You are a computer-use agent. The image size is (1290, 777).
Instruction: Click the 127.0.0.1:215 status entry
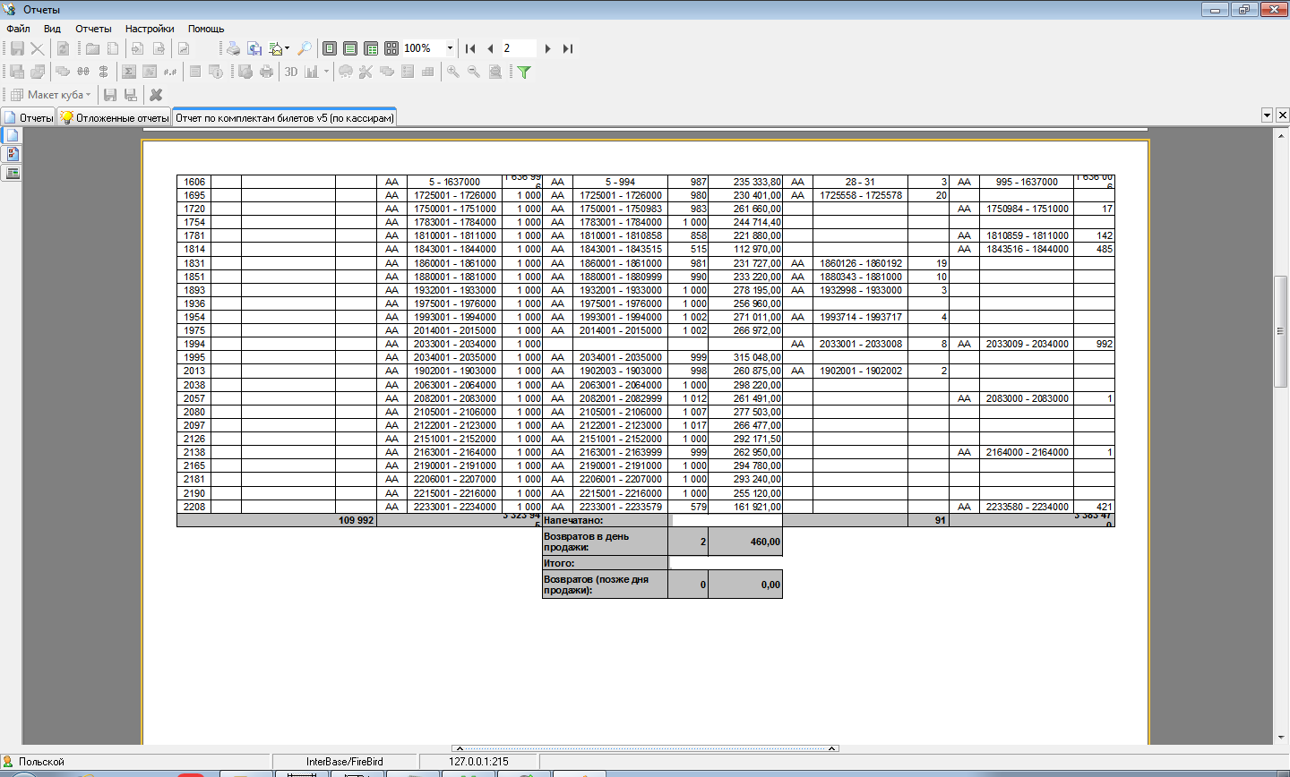pos(478,762)
